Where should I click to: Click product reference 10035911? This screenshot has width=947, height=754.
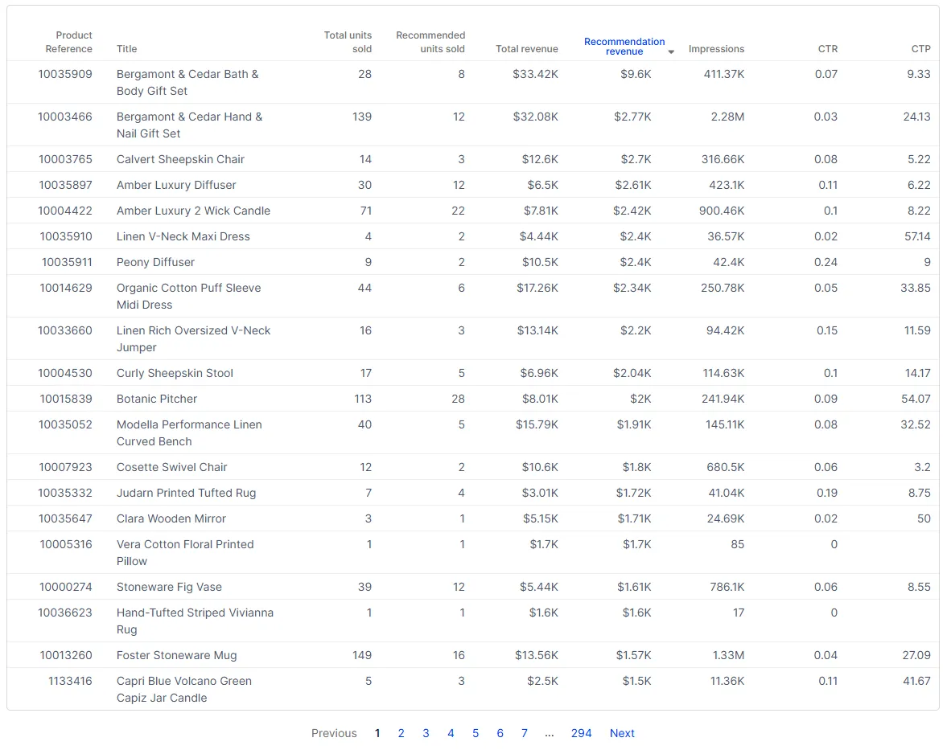coord(67,262)
